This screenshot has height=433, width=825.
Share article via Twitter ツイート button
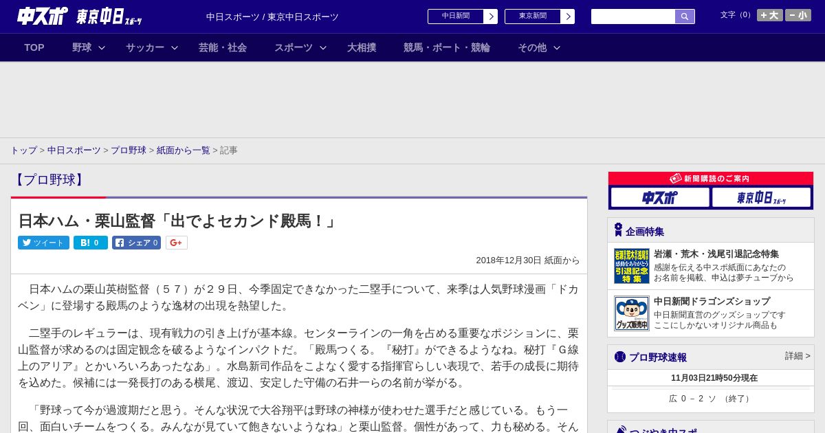pos(43,243)
